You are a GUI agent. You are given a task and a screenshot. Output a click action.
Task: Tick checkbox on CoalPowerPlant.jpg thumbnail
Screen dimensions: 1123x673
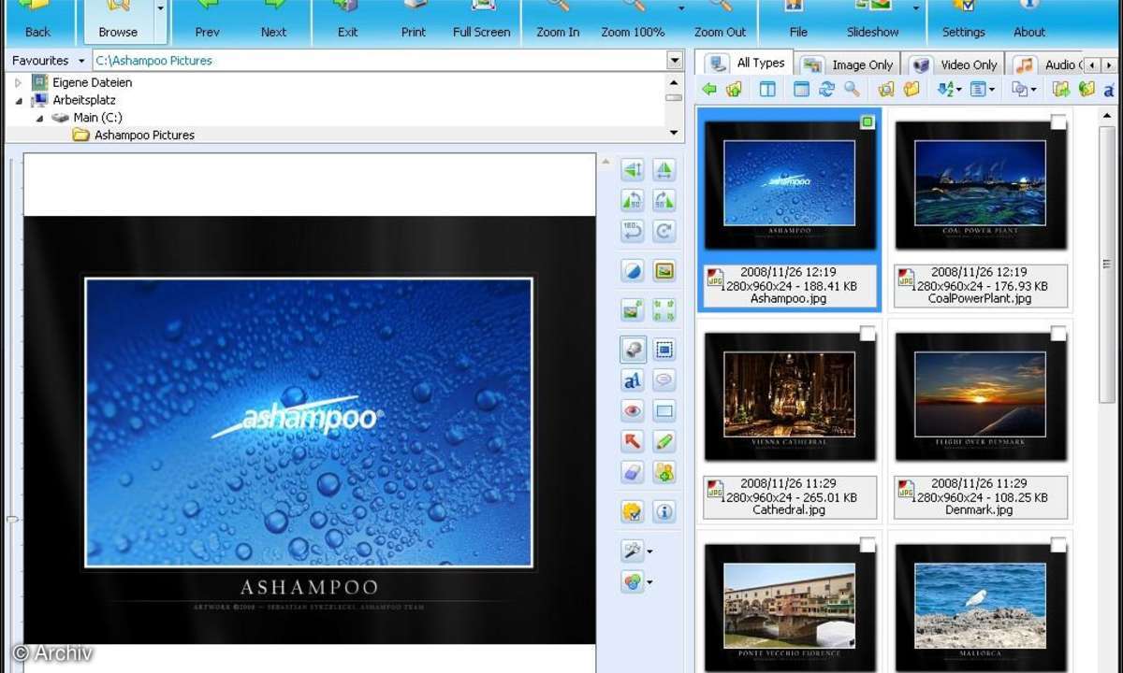tap(1058, 122)
